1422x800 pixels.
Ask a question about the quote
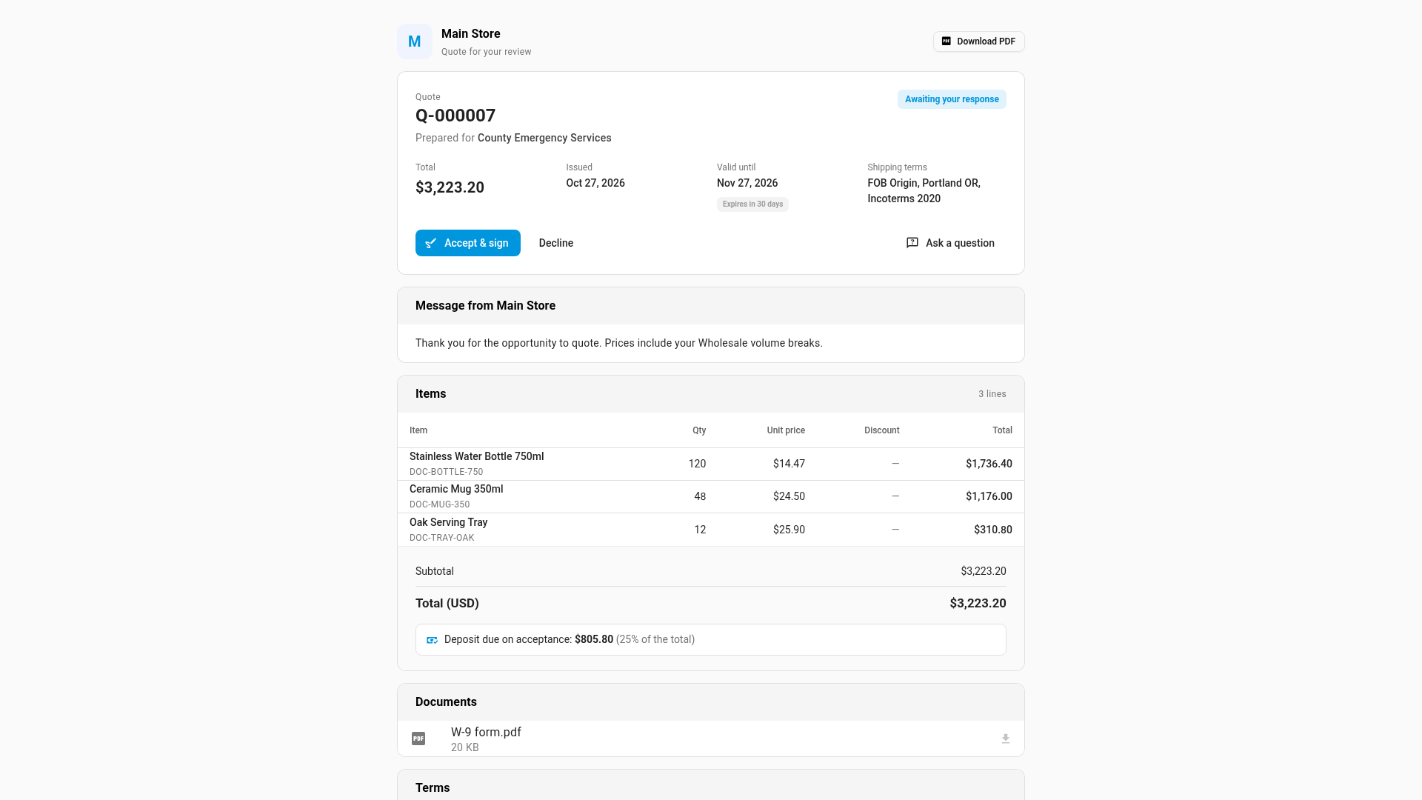(950, 243)
